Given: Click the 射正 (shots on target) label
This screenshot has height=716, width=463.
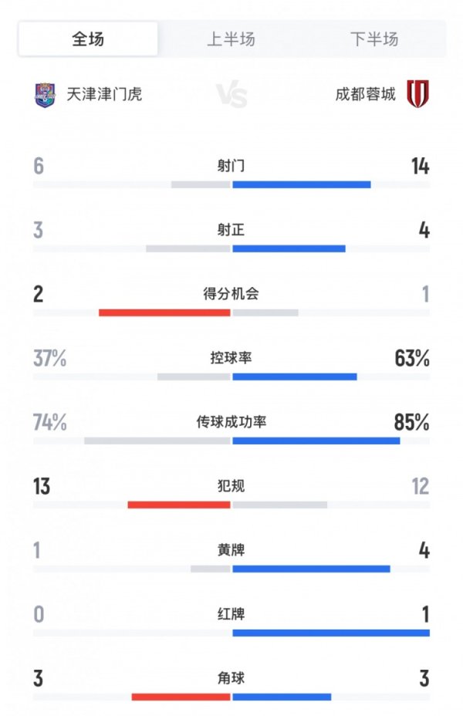Looking at the screenshot, I should tap(231, 229).
